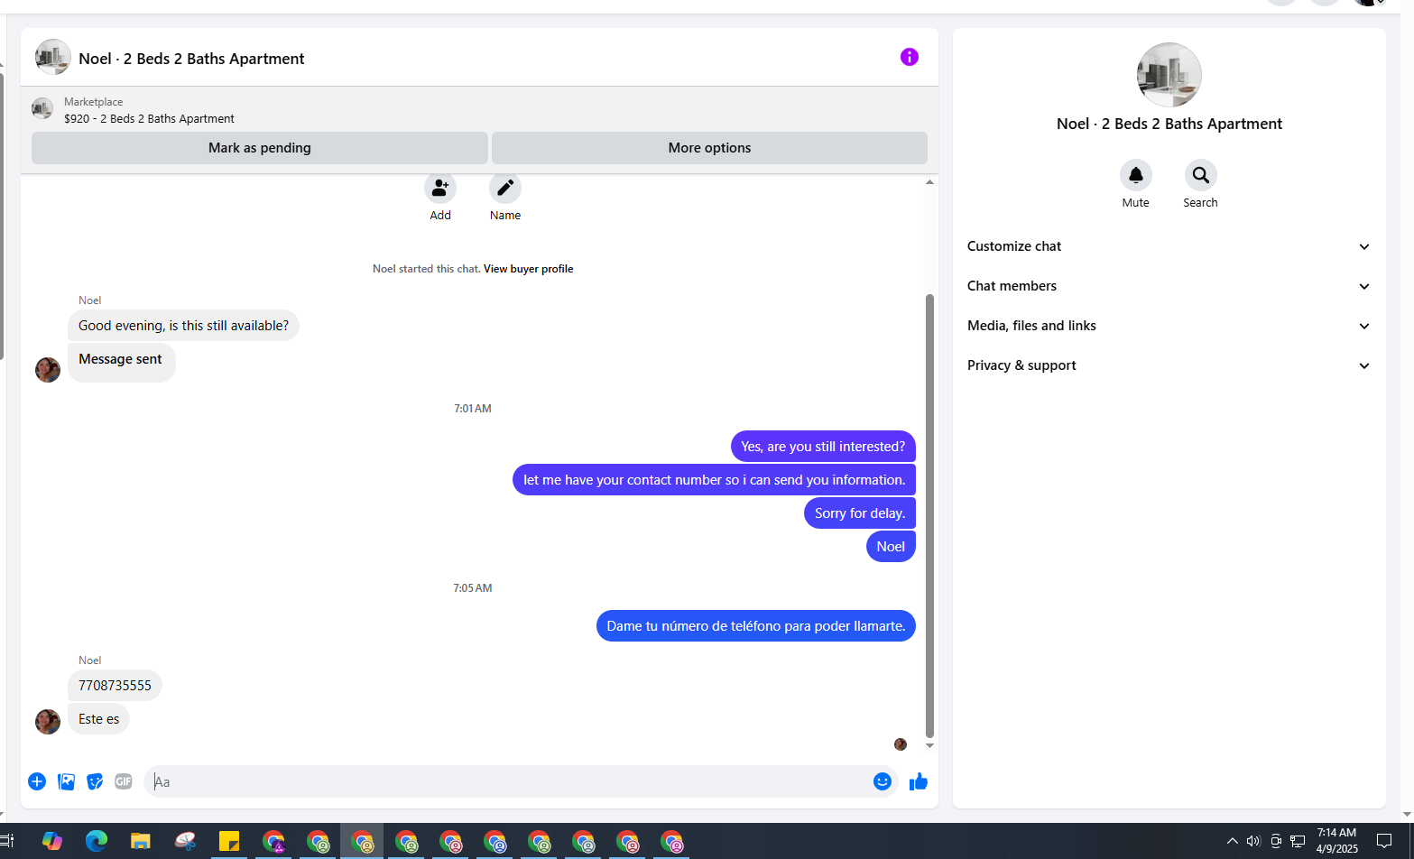Click the large apartment photo in side panel
Viewport: 1414px width, 859px height.
pyautogui.click(x=1169, y=76)
